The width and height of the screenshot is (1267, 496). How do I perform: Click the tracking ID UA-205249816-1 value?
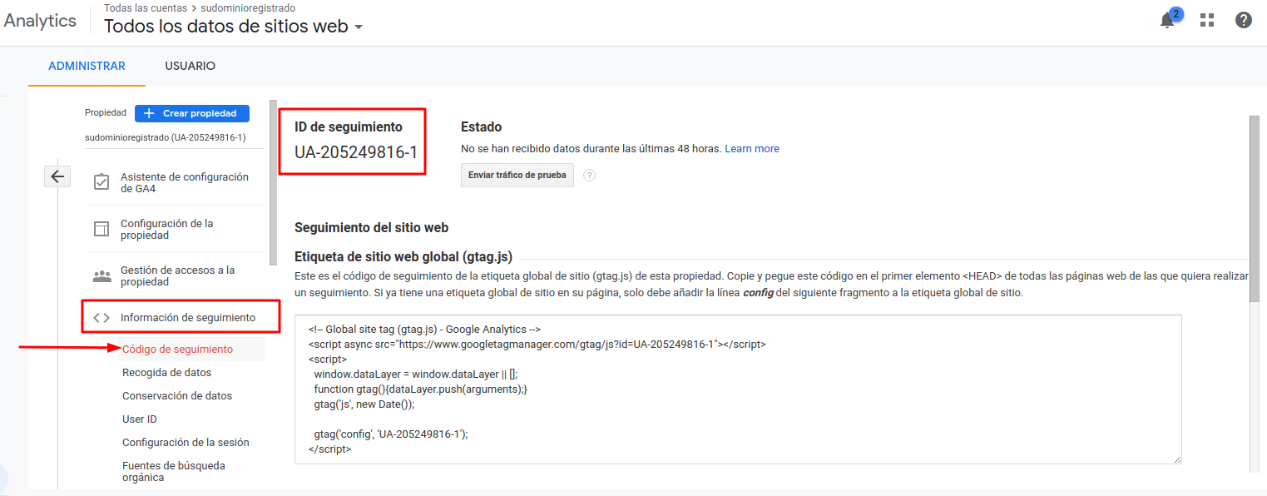356,152
